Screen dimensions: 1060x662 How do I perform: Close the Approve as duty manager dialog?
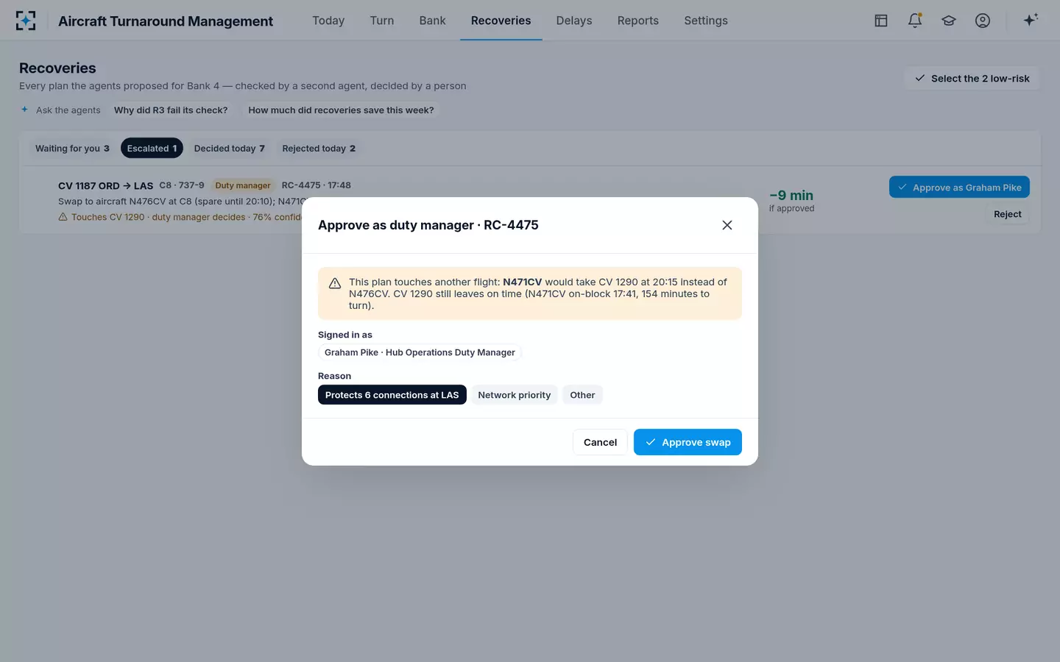tap(727, 225)
